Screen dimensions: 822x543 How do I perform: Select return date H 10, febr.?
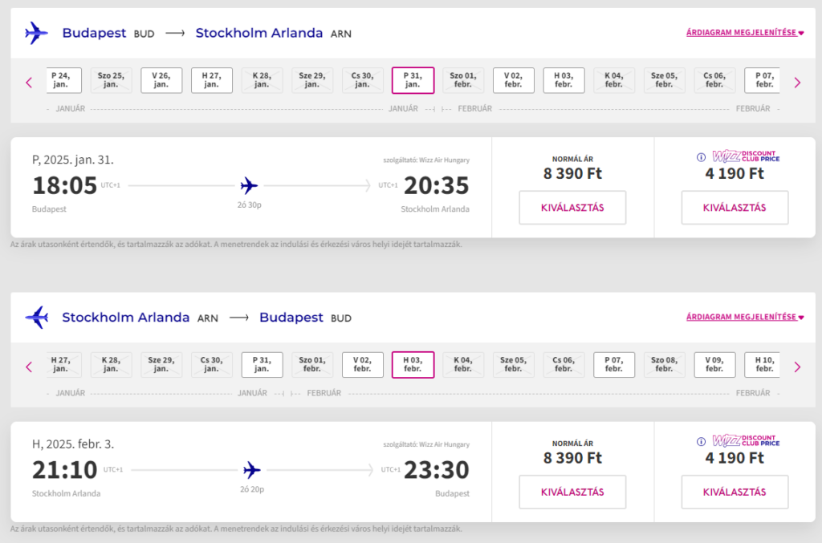point(763,364)
